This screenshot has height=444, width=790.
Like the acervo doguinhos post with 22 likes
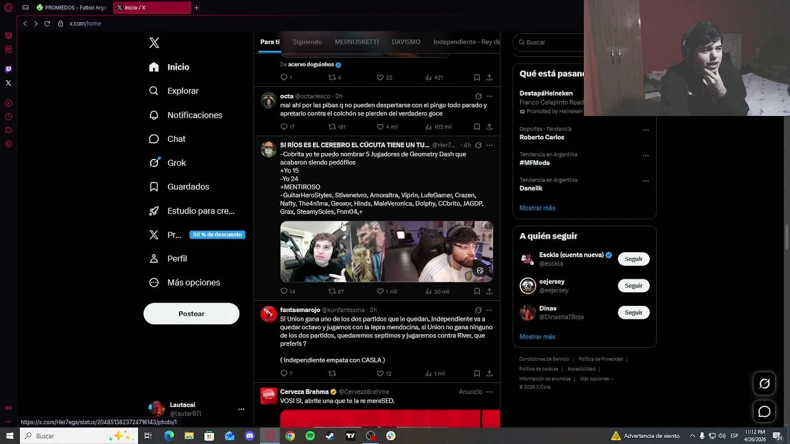pyautogui.click(x=385, y=77)
